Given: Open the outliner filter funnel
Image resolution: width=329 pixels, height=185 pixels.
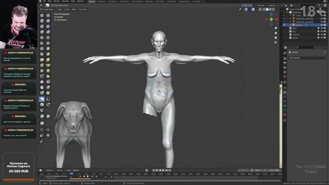Looking at the screenshot, I should [320, 6].
